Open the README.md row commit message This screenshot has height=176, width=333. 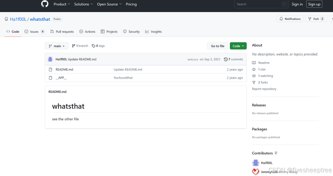[x=128, y=70]
